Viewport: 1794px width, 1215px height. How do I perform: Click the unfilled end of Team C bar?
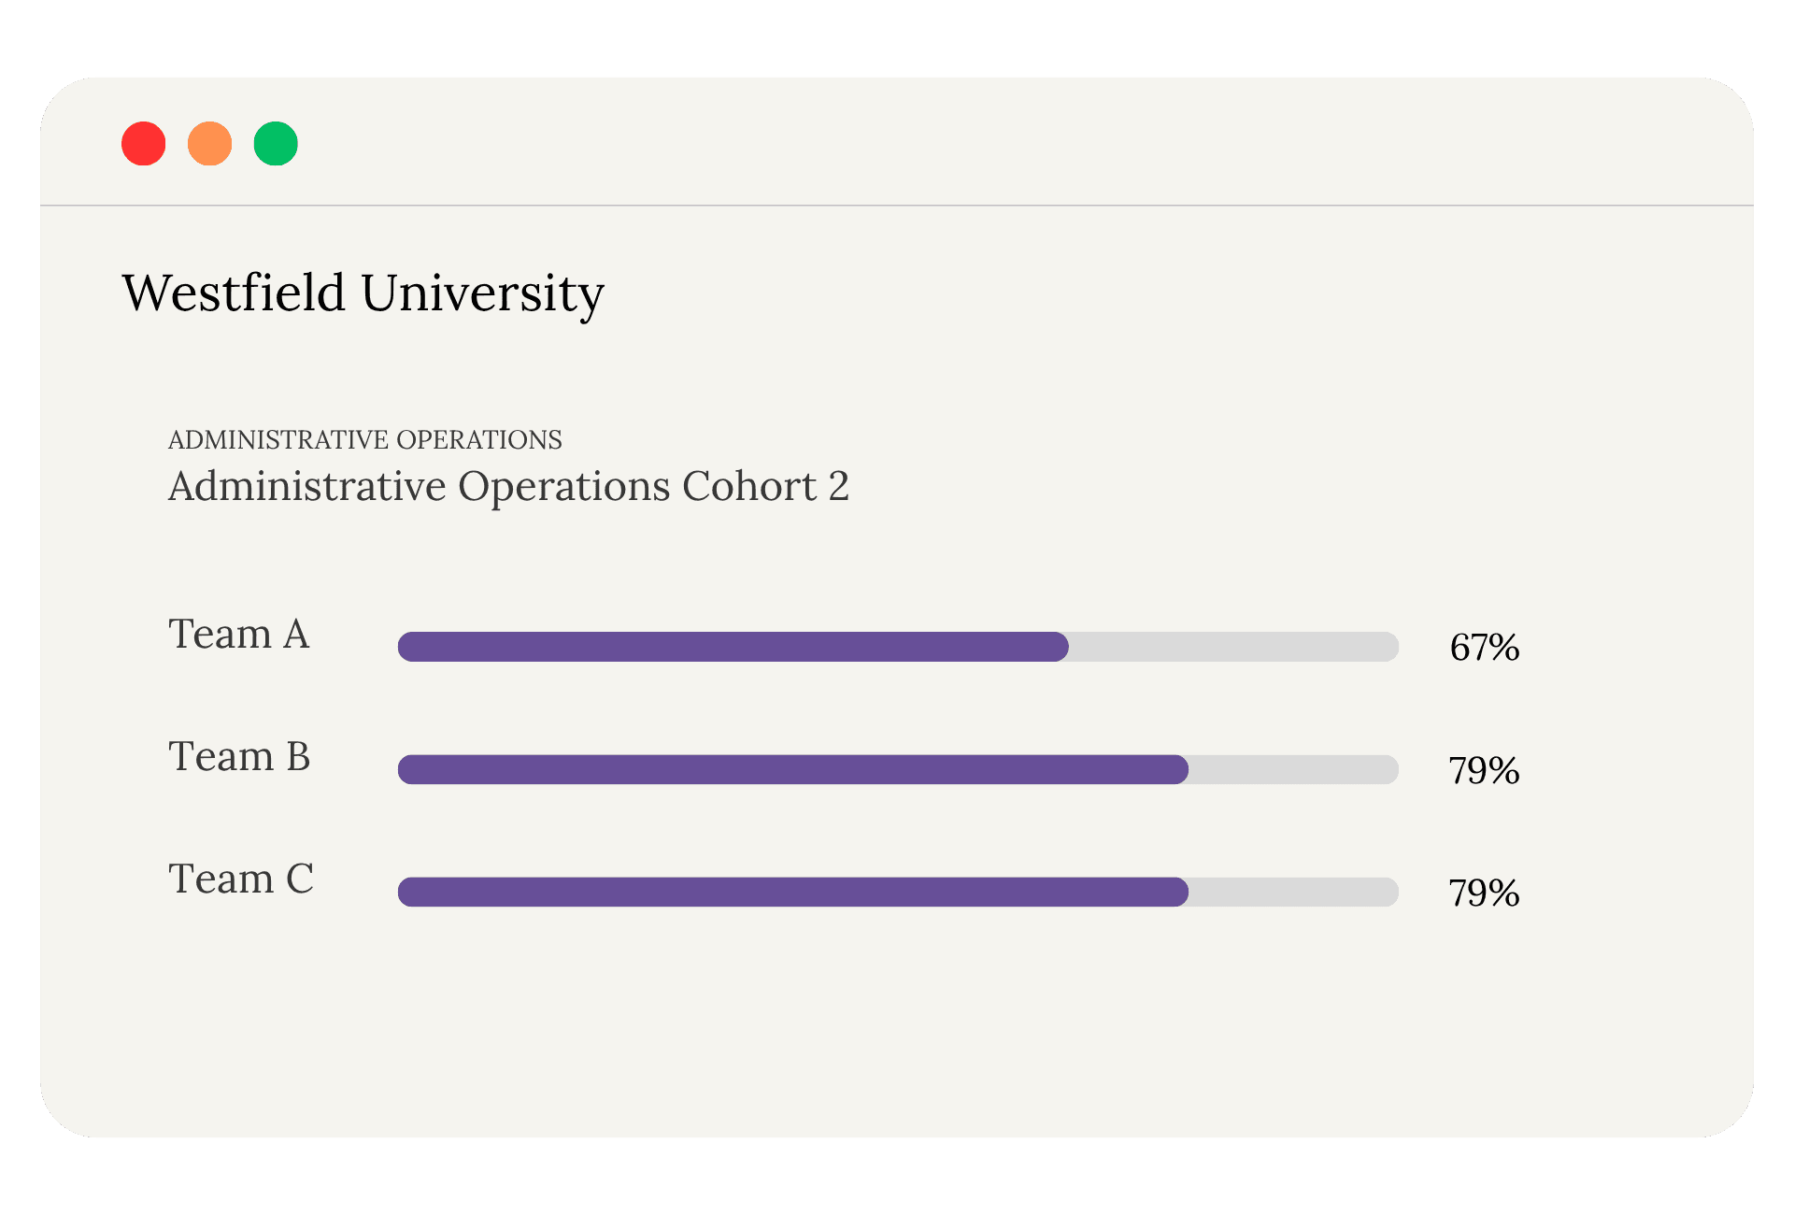pyautogui.click(x=1294, y=892)
